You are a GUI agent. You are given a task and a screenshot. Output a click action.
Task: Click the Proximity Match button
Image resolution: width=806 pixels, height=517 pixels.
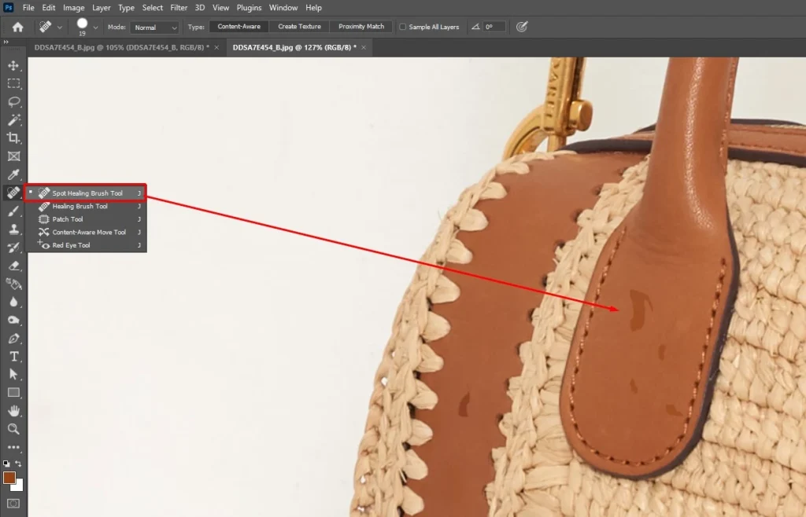pos(361,27)
